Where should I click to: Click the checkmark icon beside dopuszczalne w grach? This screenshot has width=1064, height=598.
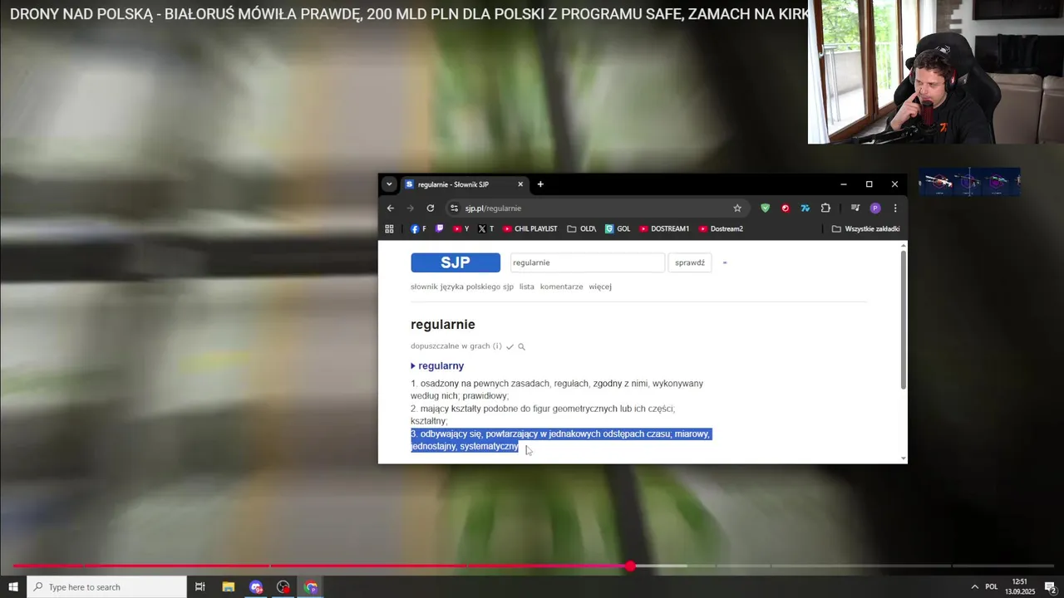click(x=510, y=347)
